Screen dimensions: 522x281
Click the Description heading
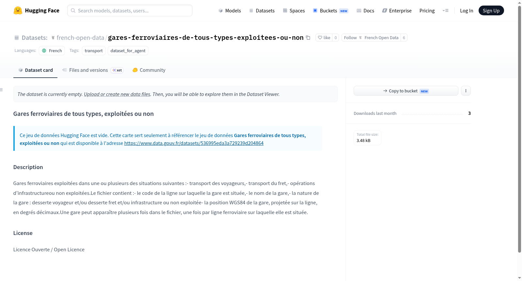pyautogui.click(x=28, y=167)
